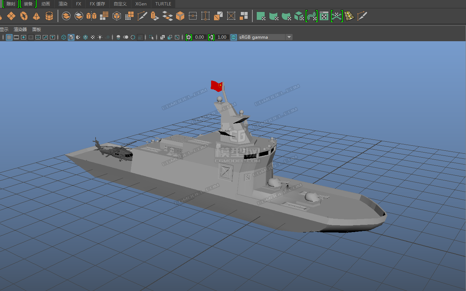Click the Bevel cube shelf icon
Screen dimensions: 466x291
coord(180,16)
